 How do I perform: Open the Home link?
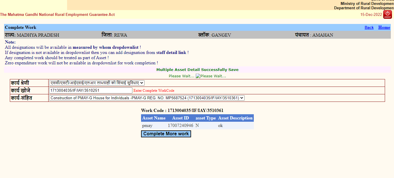(x=384, y=27)
